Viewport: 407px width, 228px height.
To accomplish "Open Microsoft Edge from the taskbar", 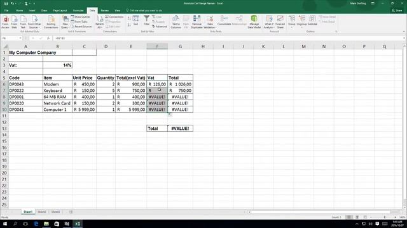I will click(x=36, y=224).
